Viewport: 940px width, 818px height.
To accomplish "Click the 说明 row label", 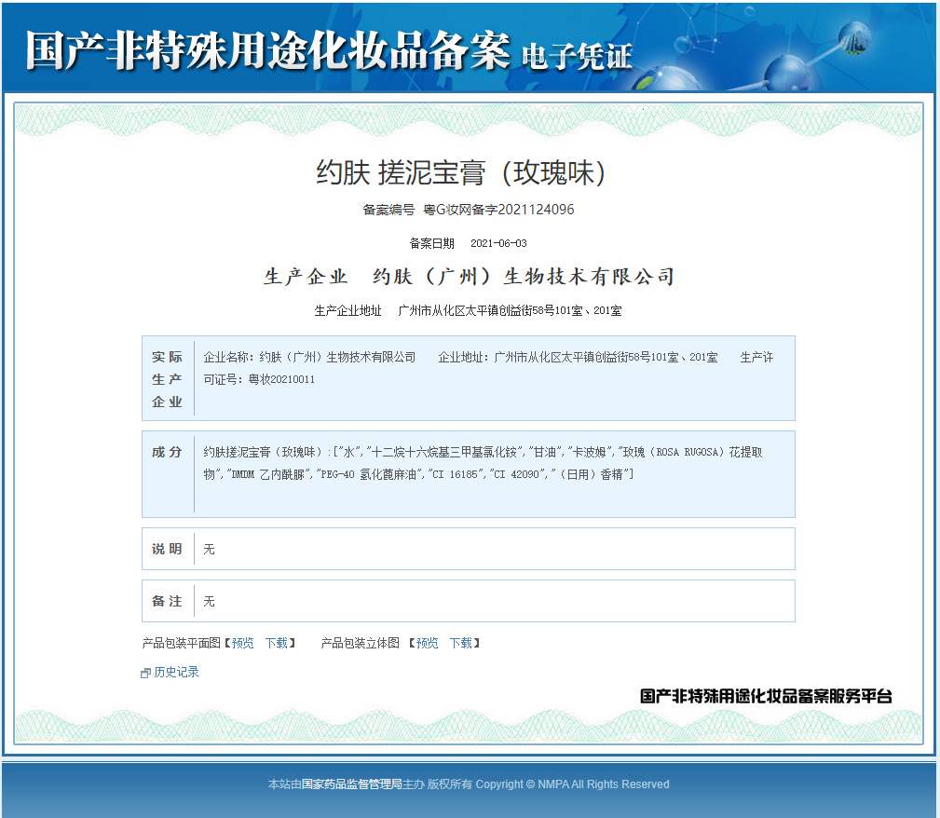I will click(167, 549).
